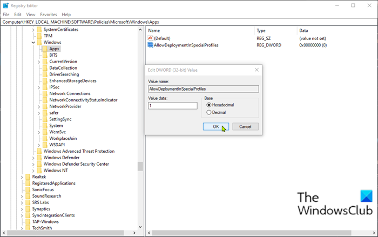Click the Appx folder icon

click(45, 49)
